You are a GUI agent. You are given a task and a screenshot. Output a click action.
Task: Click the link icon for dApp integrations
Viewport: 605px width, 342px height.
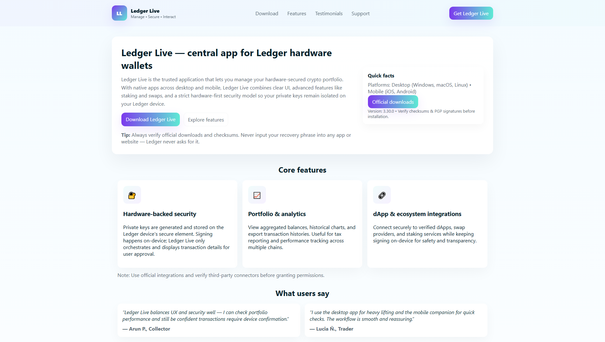click(x=382, y=195)
